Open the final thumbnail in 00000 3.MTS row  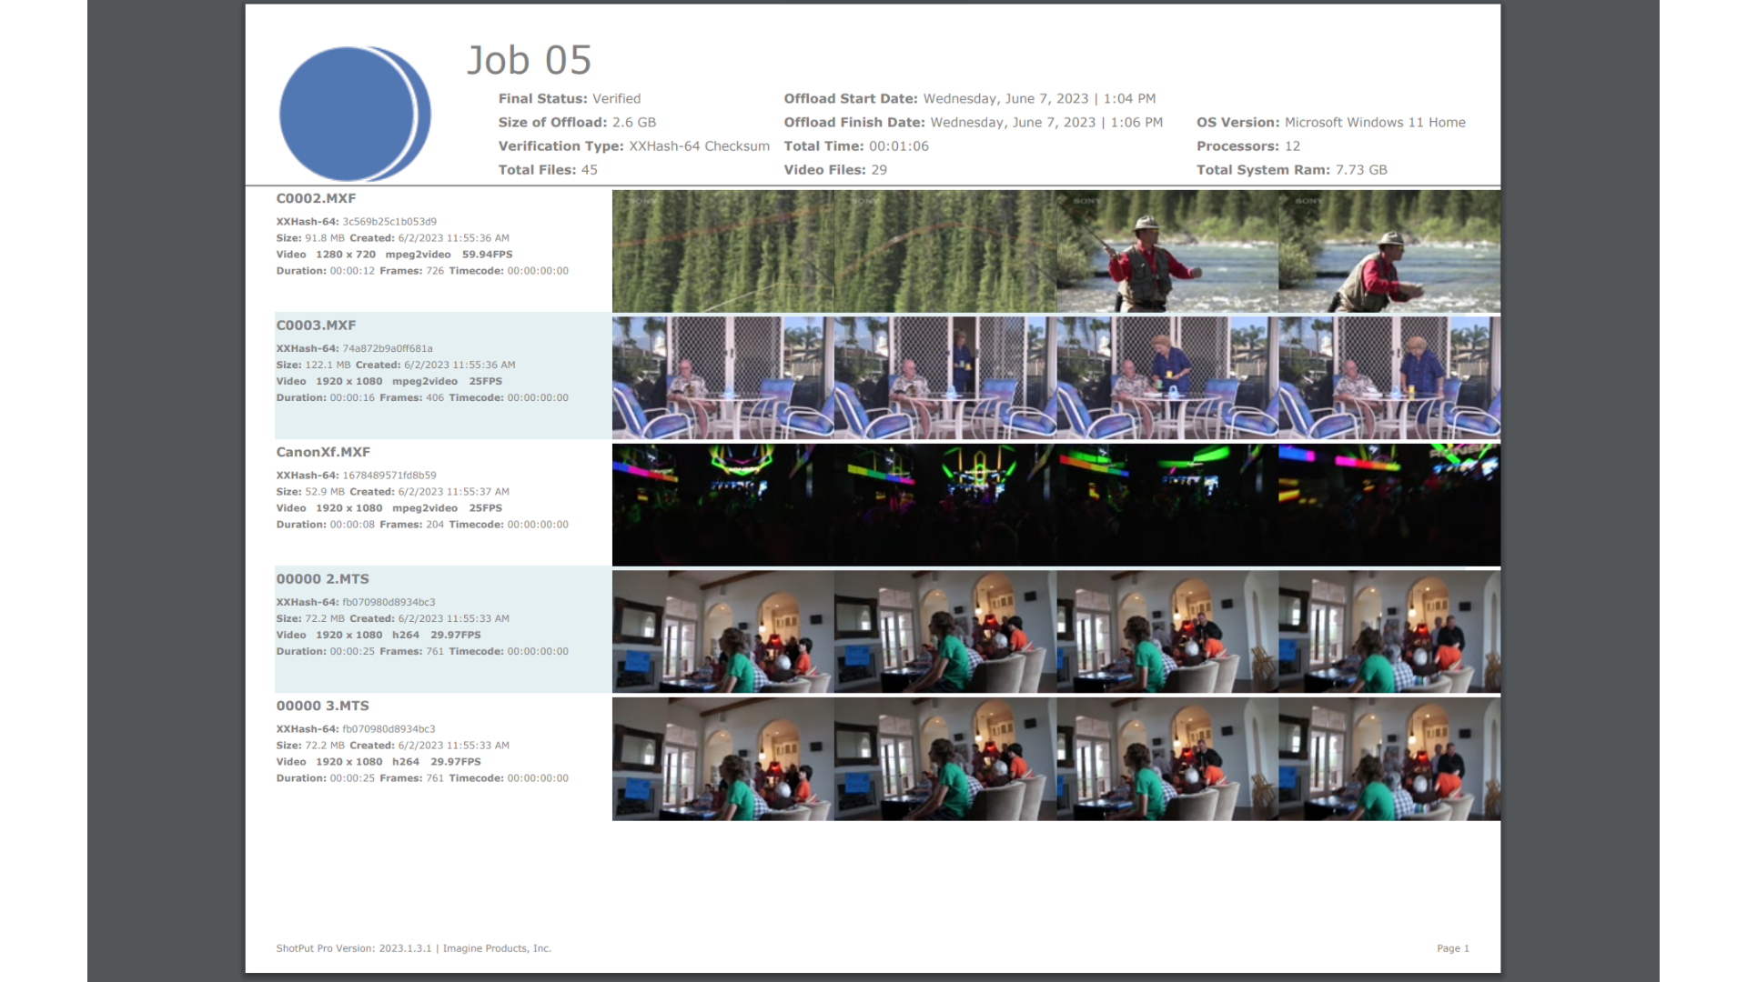point(1388,757)
